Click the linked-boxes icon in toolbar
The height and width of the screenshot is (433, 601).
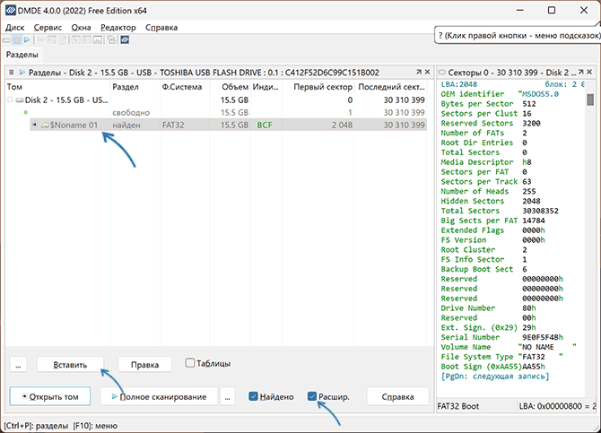[x=111, y=39]
